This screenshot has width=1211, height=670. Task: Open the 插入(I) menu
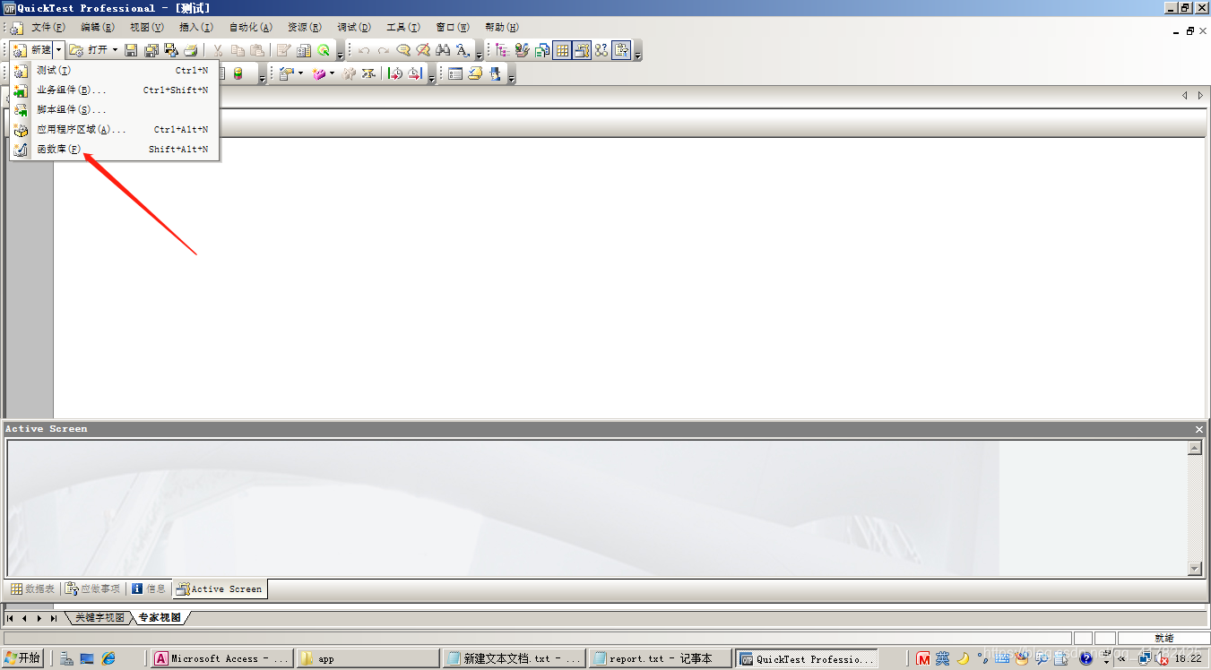(196, 27)
